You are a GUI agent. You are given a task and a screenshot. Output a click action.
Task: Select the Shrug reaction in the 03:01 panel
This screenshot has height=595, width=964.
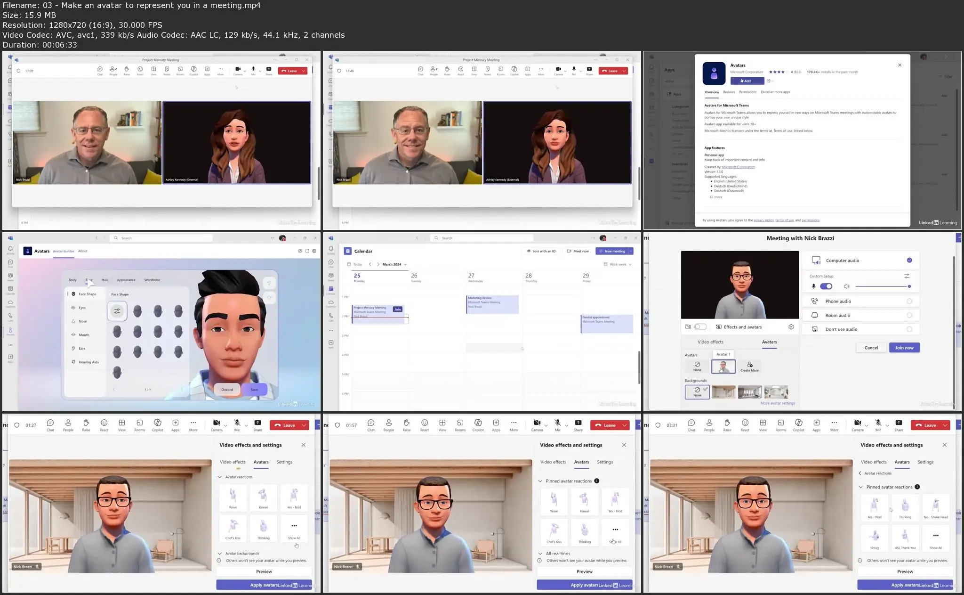coord(875,538)
